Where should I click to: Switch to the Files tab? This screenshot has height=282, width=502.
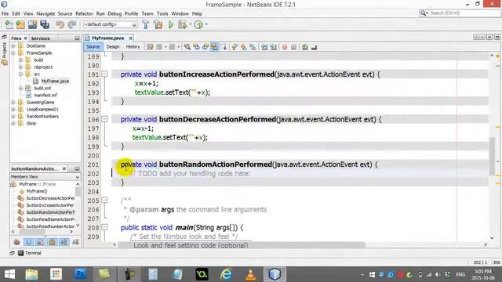(16, 38)
